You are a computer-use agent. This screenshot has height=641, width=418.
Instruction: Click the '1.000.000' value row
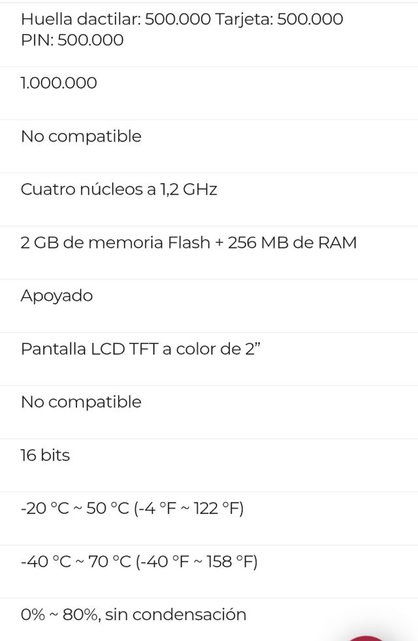coord(59,83)
